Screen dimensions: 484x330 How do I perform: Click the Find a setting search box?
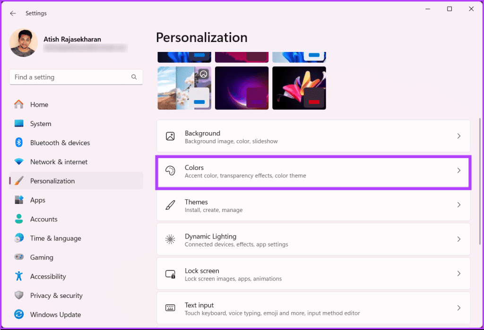click(76, 77)
